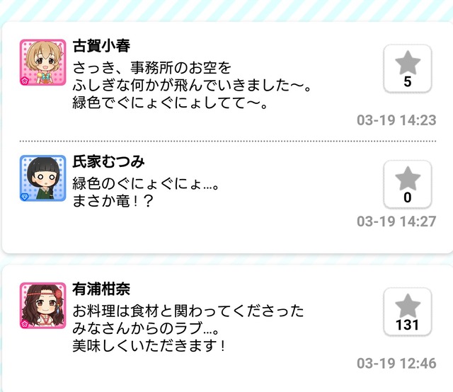Tap the pink flower badge on 古賀小春's avatar

(x=25, y=81)
